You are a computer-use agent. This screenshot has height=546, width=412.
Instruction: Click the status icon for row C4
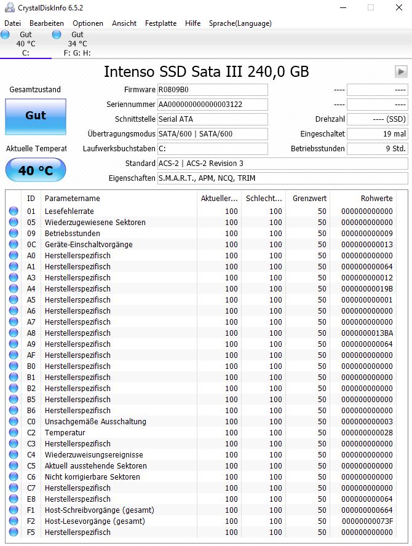[14, 455]
